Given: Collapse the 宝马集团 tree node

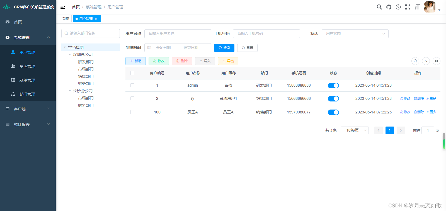Looking at the screenshot, I should point(65,47).
